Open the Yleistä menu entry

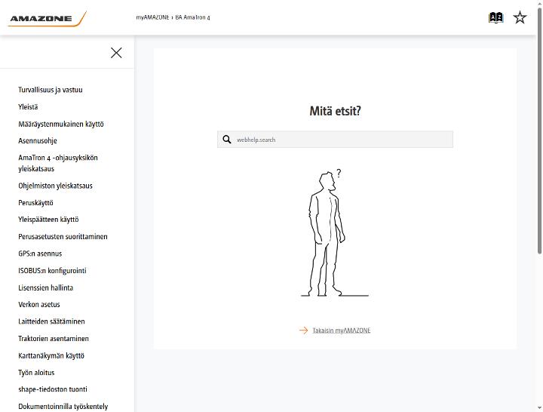tap(28, 106)
